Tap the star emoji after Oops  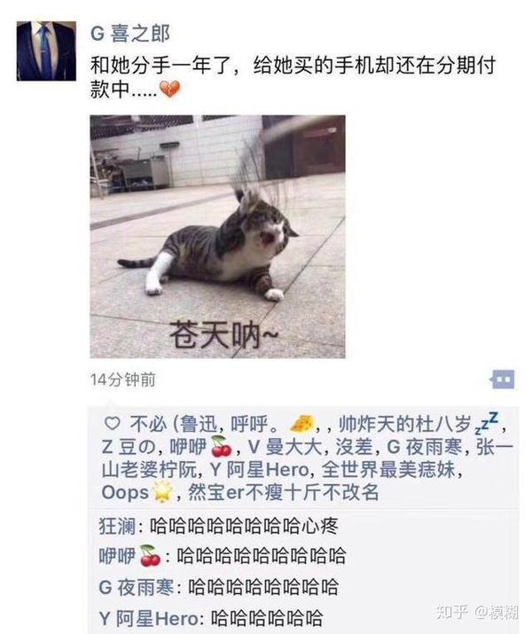point(162,492)
